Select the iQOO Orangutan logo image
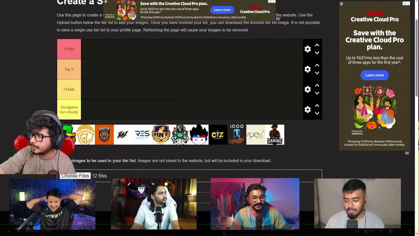Screen dimensions: 419x236 [237, 134]
